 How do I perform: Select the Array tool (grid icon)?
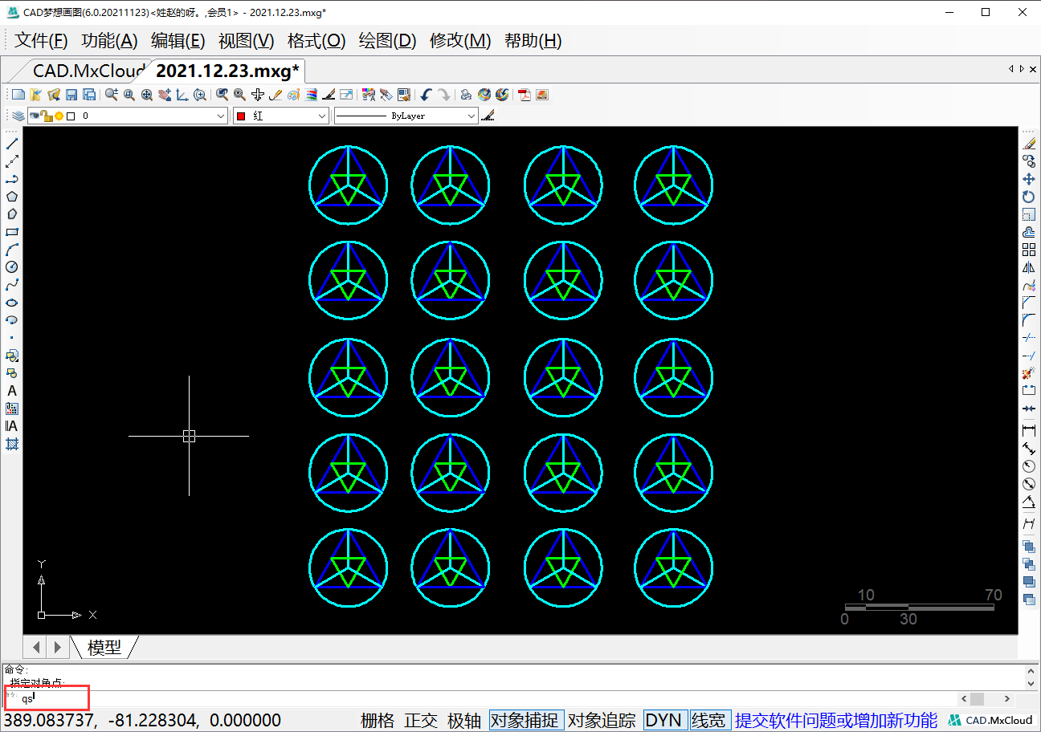pyautogui.click(x=1029, y=250)
